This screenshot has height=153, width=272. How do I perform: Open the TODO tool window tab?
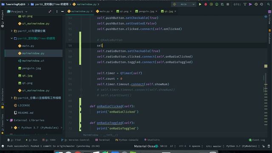tap(49, 140)
